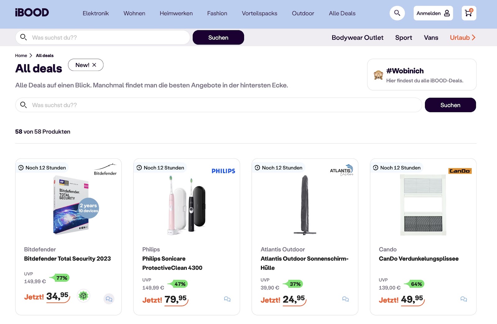
Task: Open the Heimwerken menu
Action: click(x=176, y=13)
